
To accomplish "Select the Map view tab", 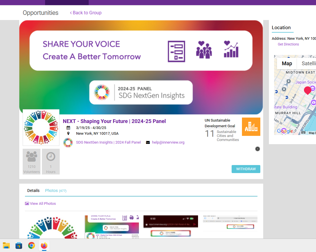I will click(x=287, y=64).
